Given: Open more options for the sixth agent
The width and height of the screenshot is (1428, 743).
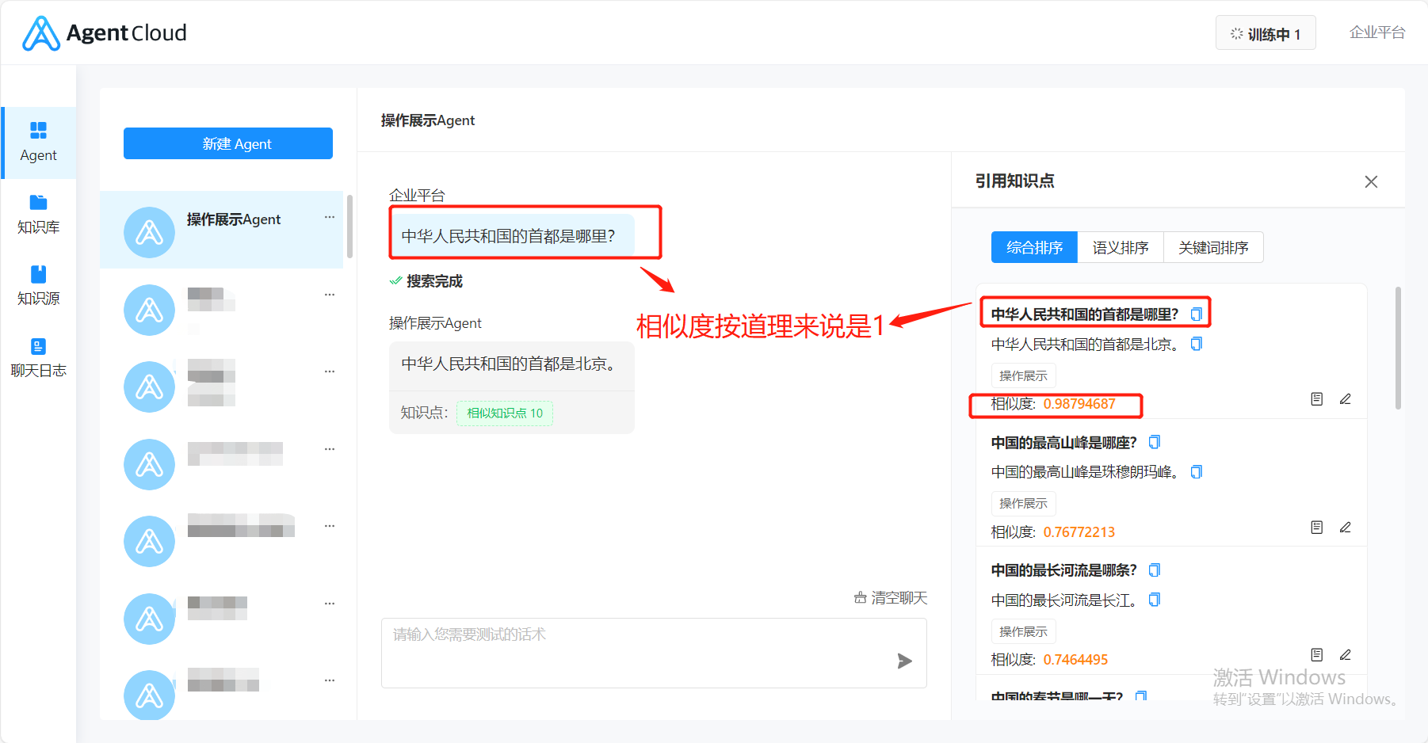Looking at the screenshot, I should [330, 604].
